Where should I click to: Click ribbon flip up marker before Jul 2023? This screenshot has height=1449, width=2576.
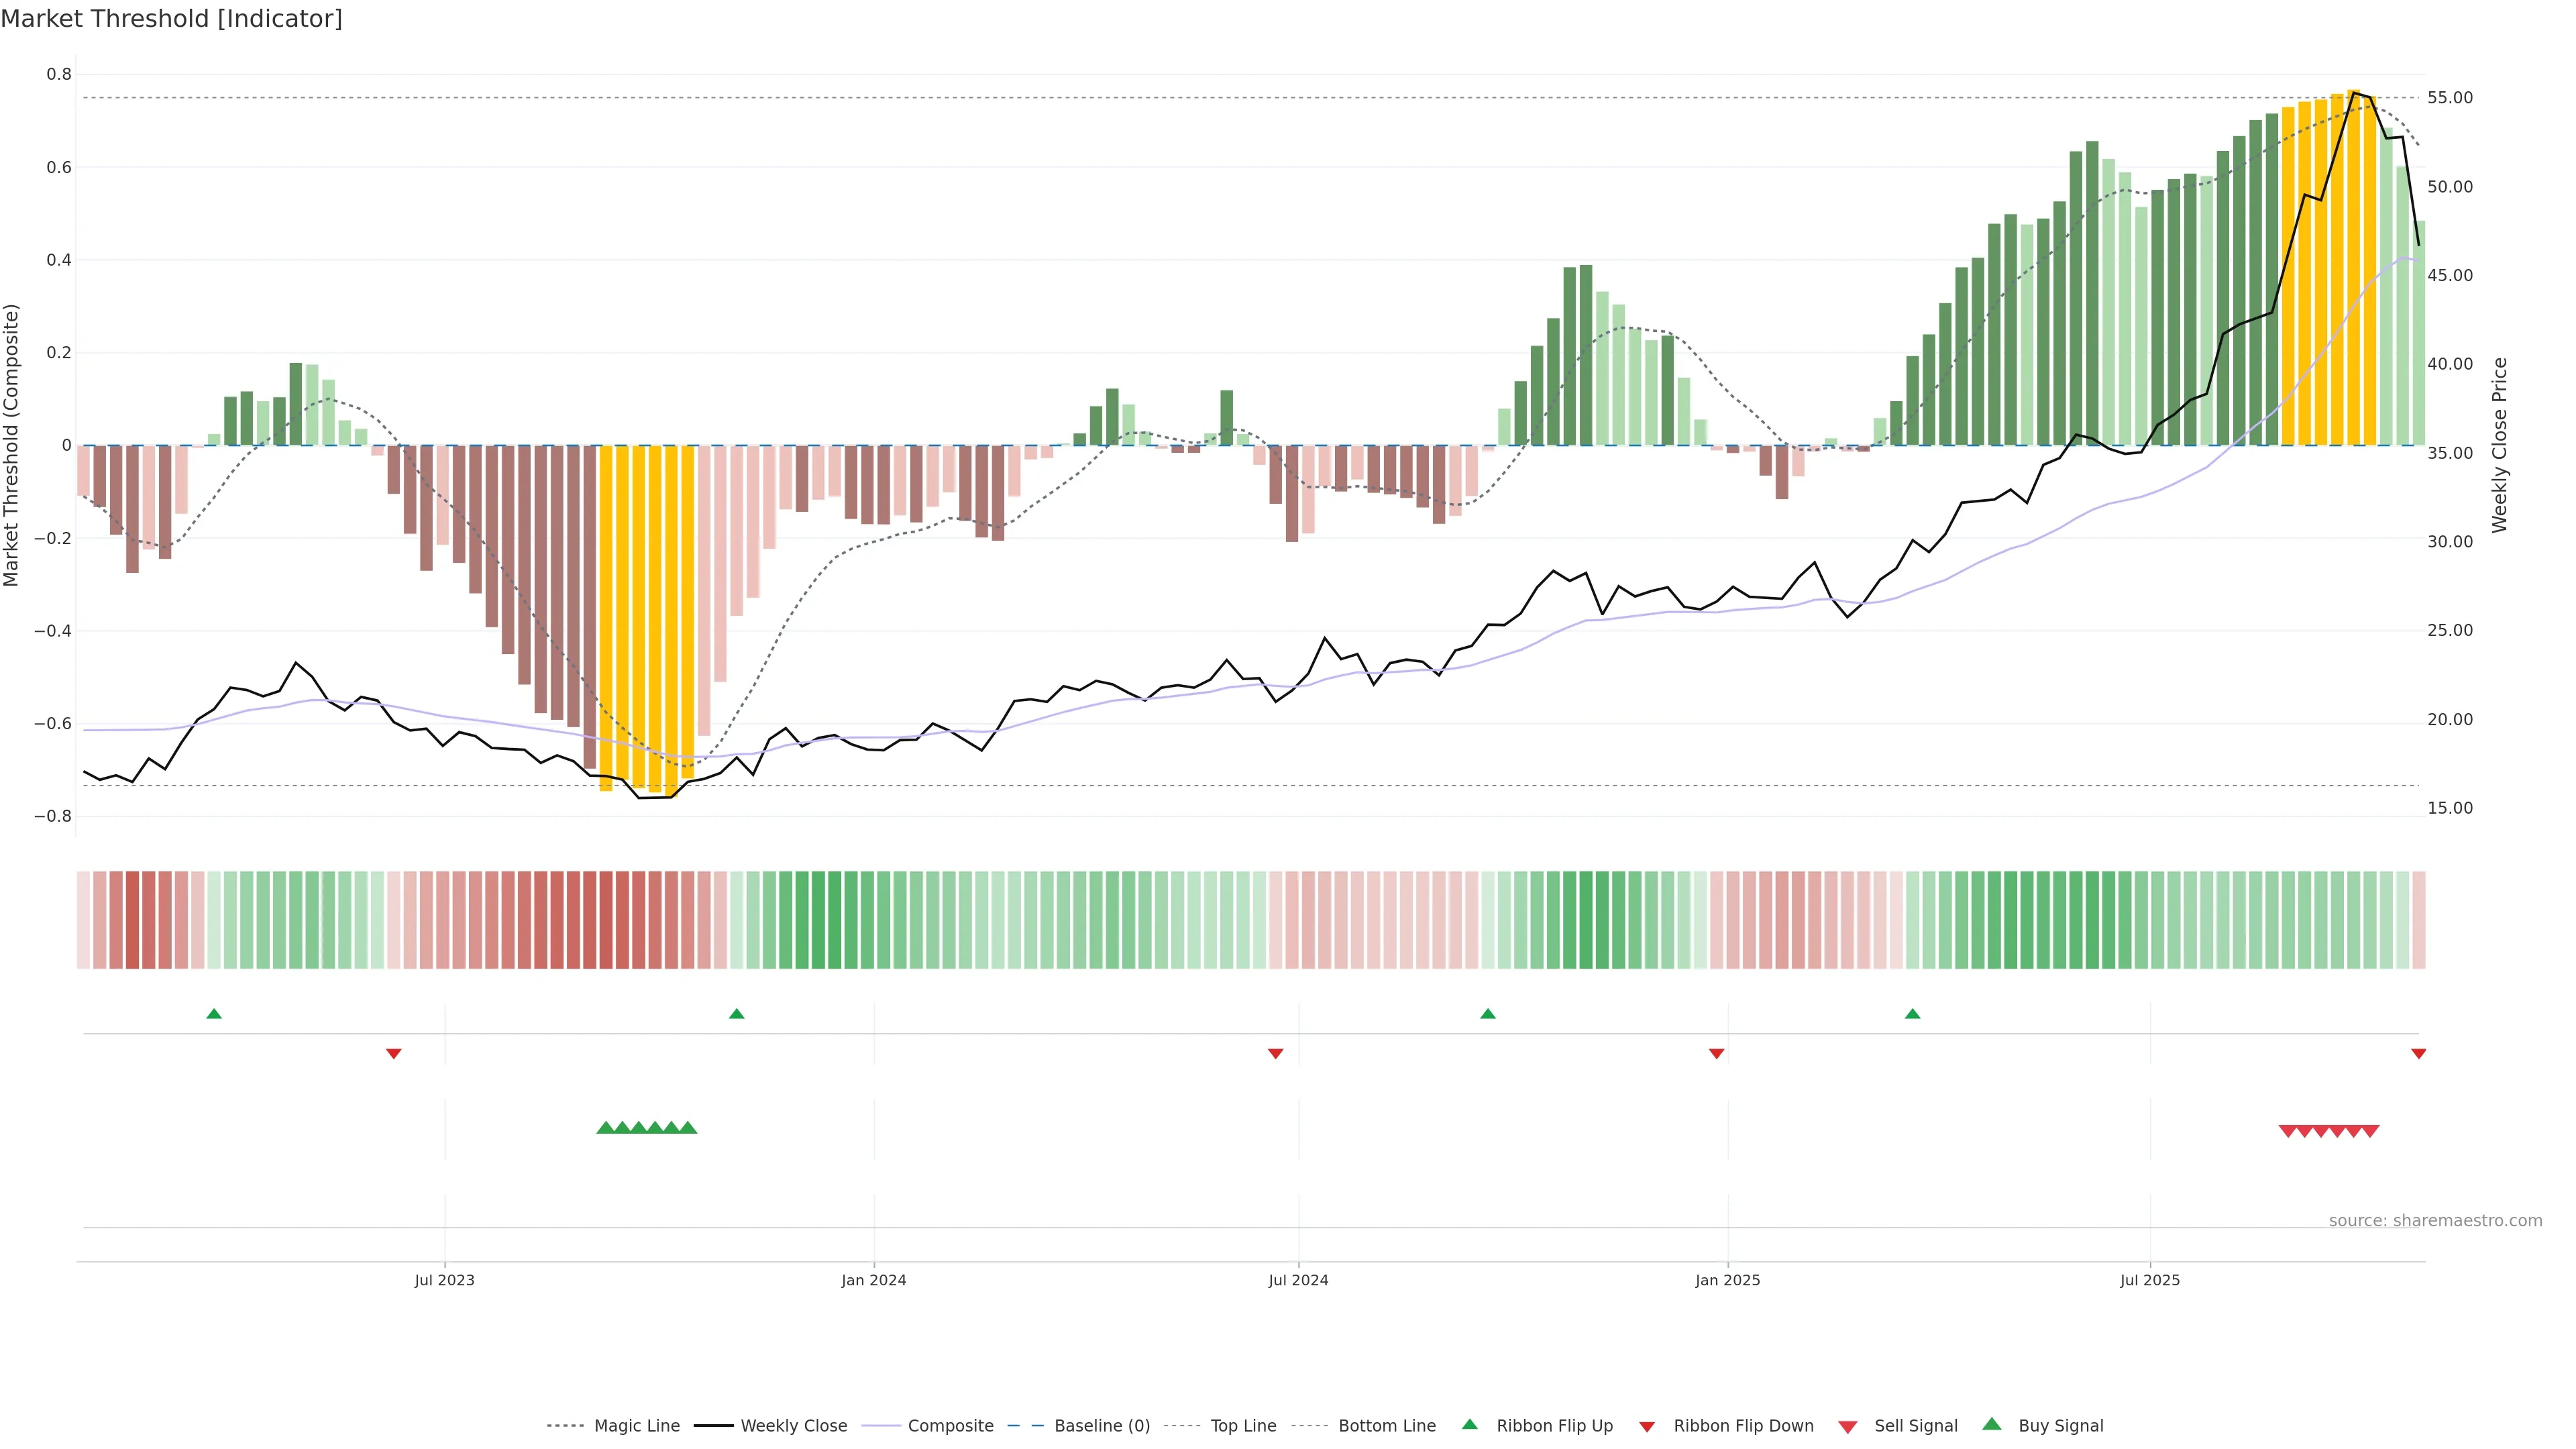pos(214,1014)
